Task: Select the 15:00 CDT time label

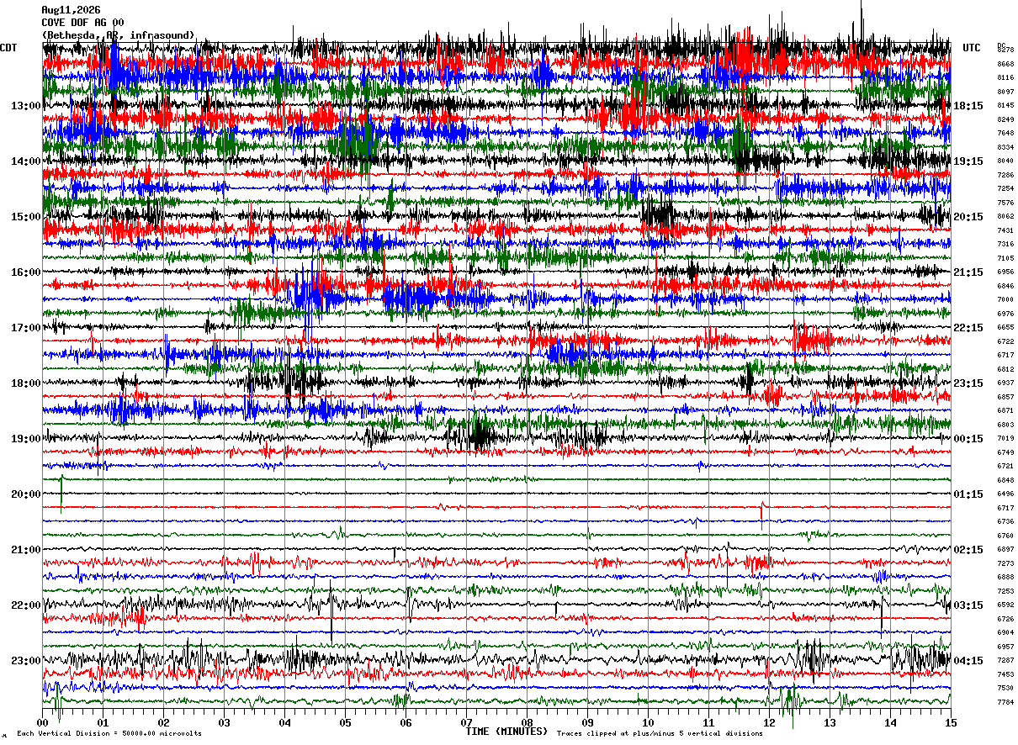Action: 25,217
